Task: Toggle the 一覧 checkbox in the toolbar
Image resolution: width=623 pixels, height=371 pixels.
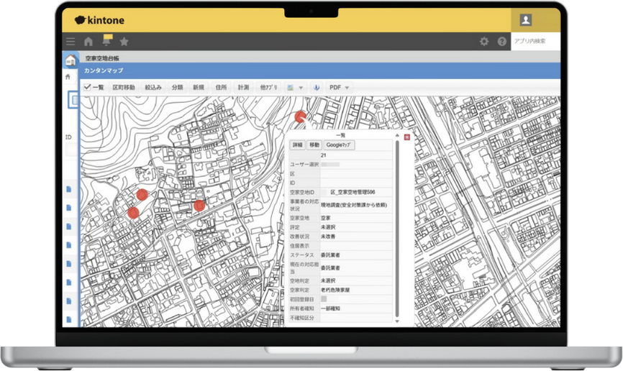Action: (x=87, y=87)
